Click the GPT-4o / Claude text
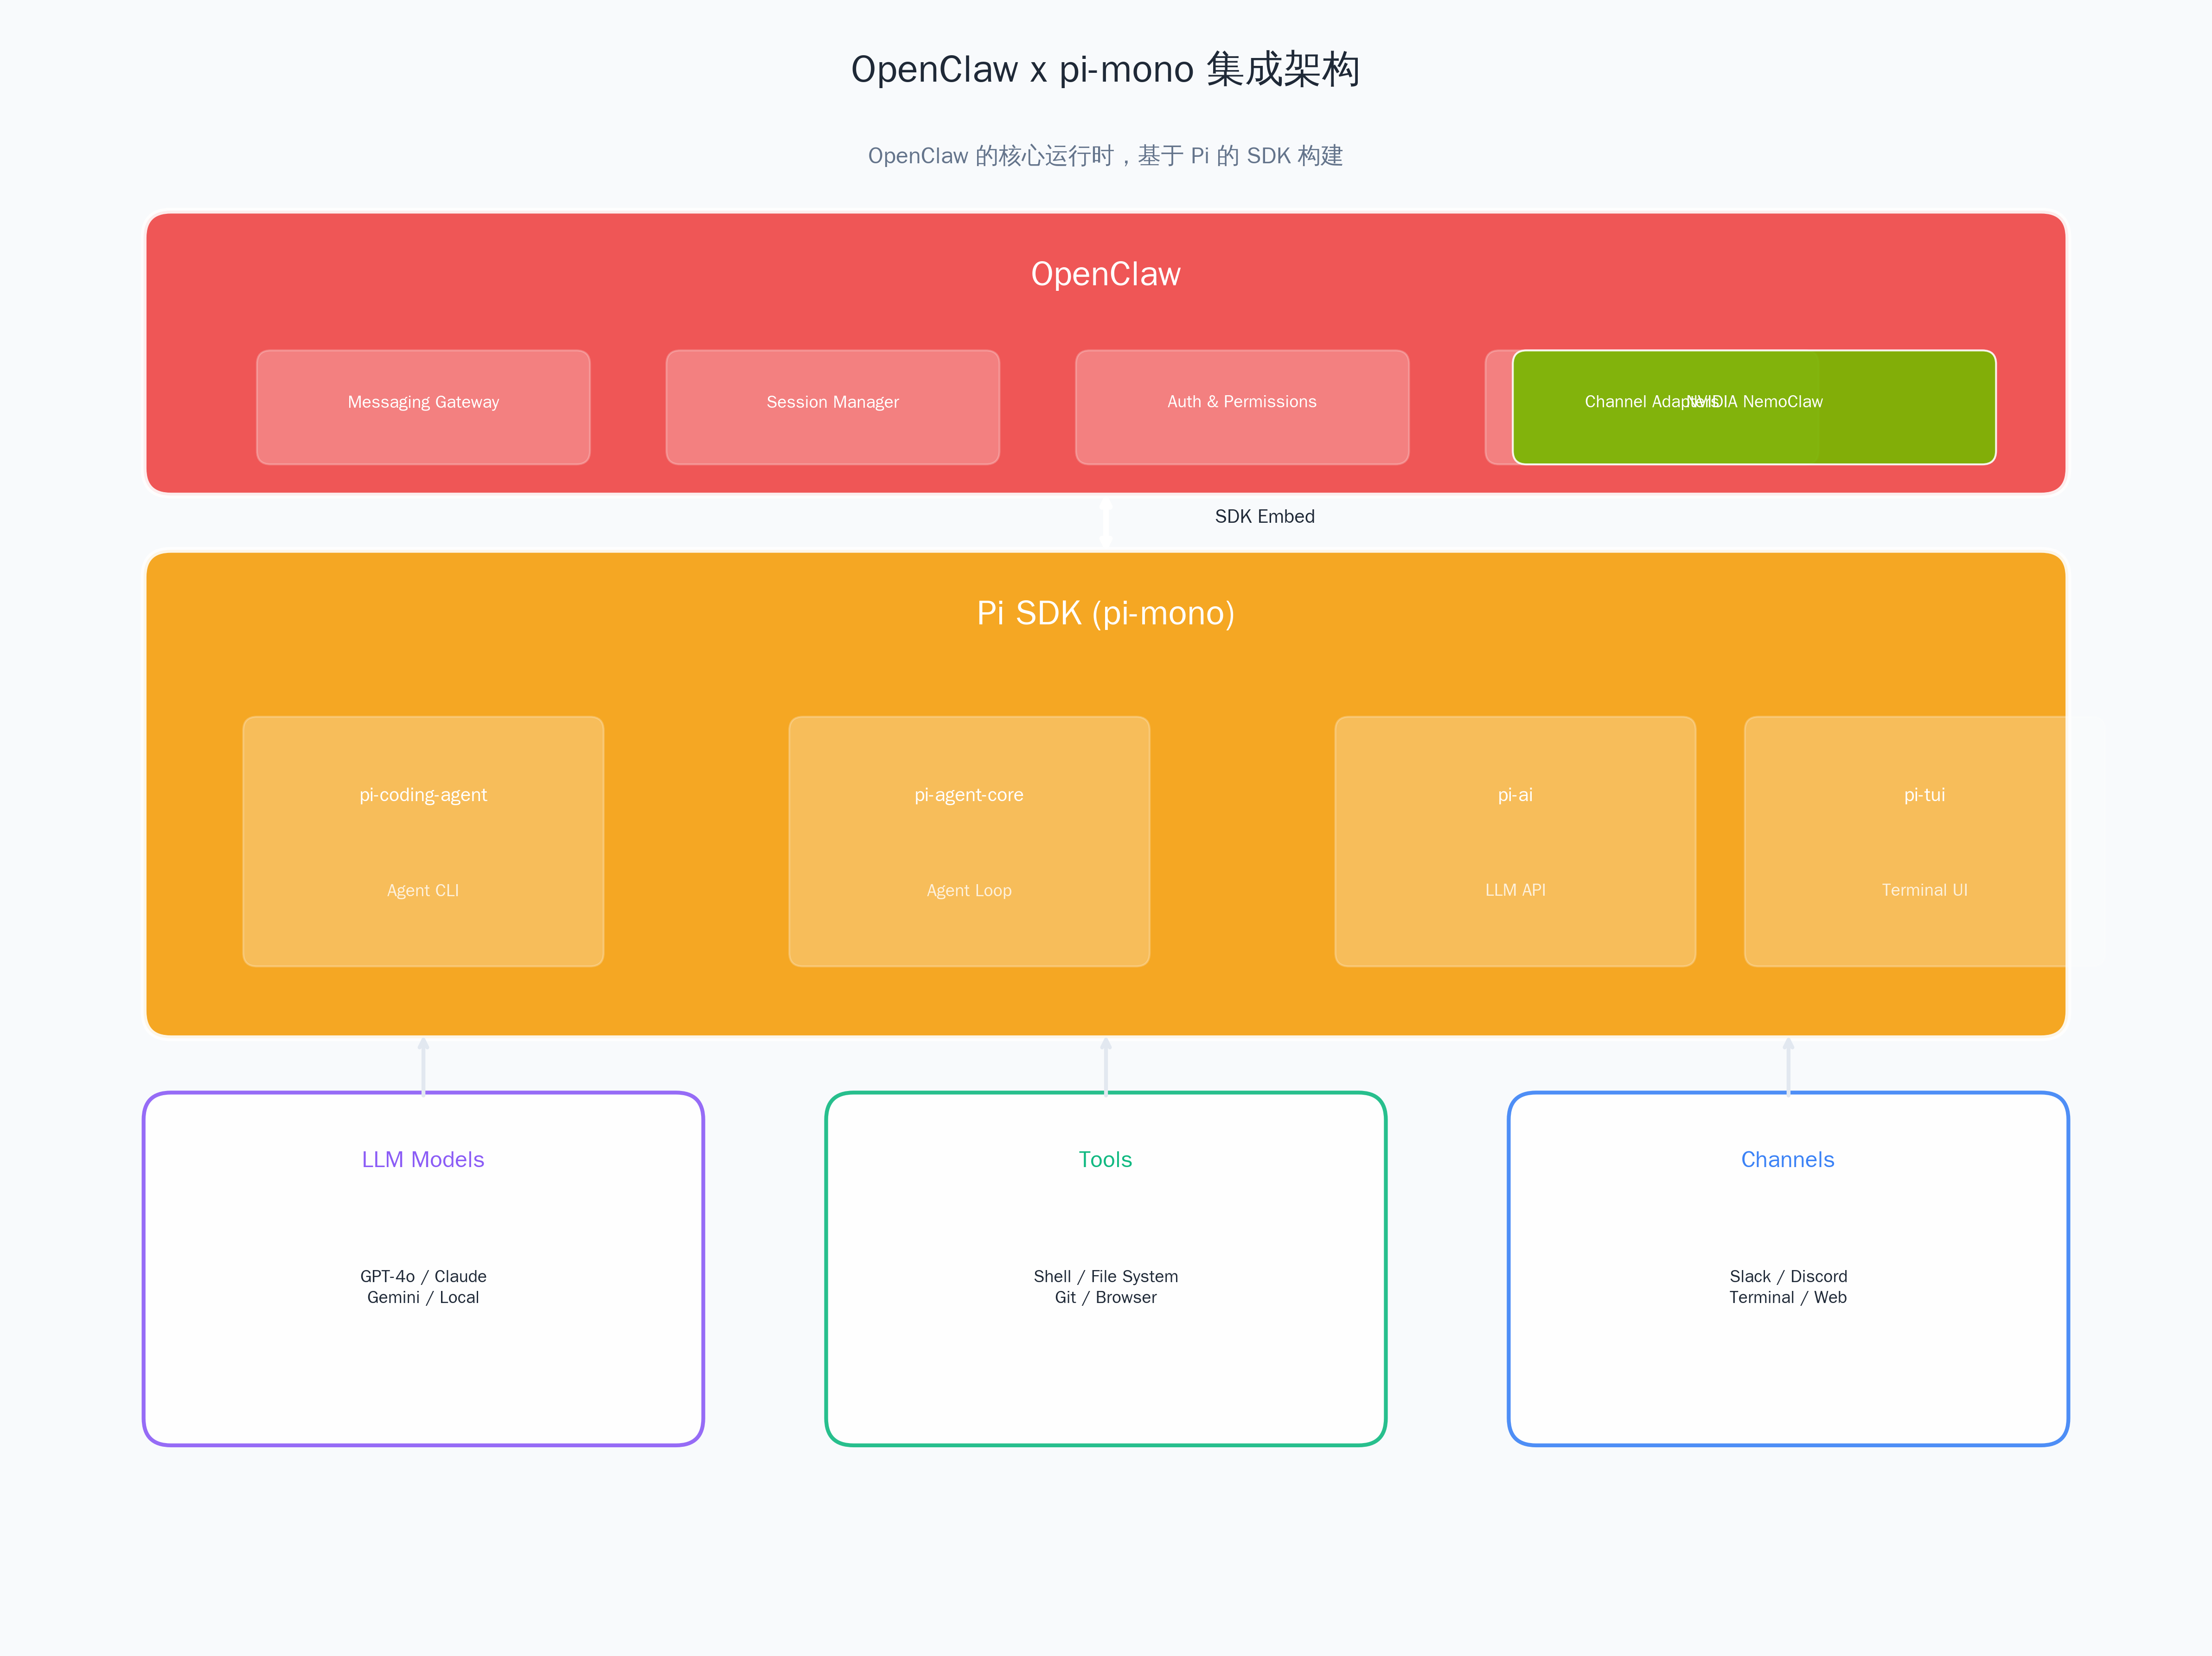Screen dimensions: 2212x1656 click(423, 1277)
